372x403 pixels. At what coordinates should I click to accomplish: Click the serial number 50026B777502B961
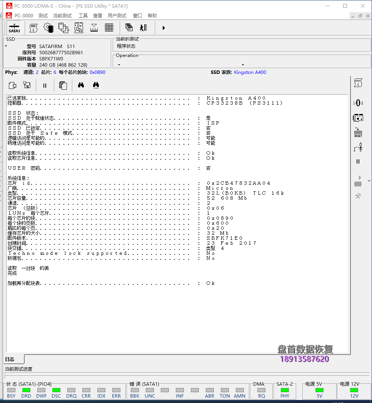(x=61, y=53)
